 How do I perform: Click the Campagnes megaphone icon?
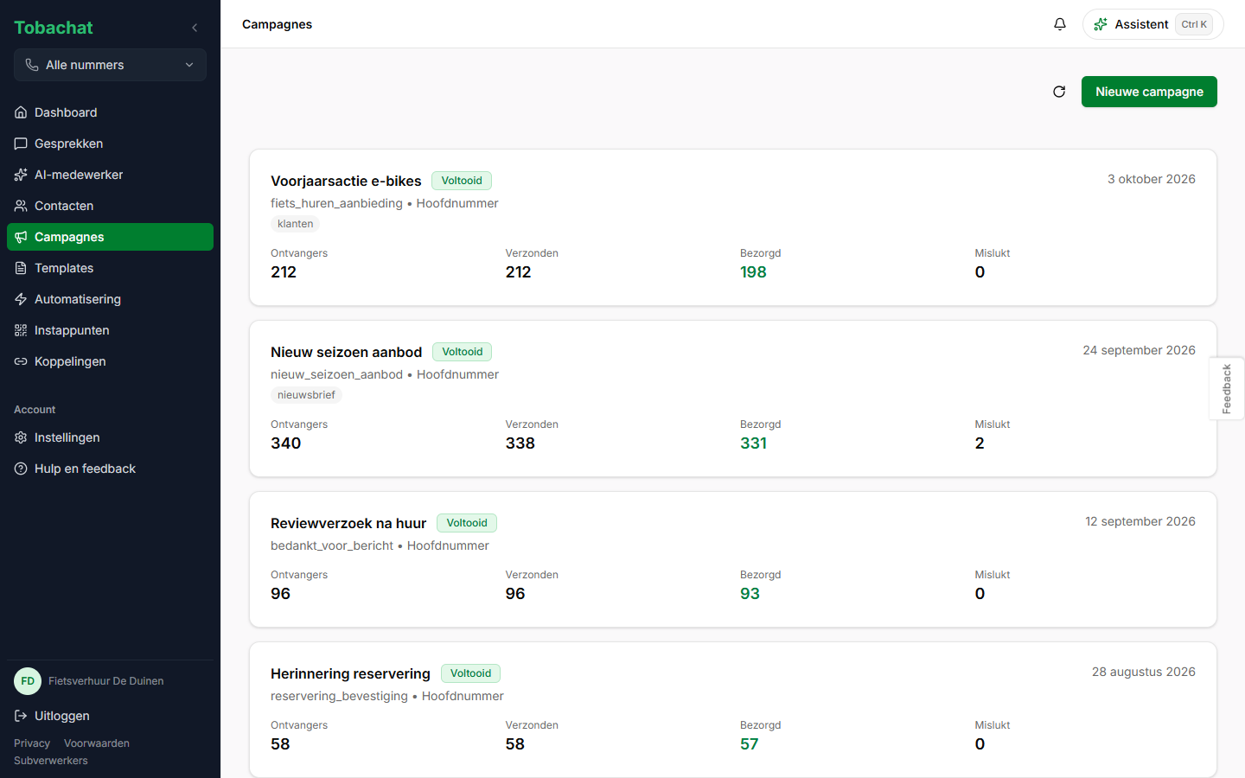coord(21,237)
